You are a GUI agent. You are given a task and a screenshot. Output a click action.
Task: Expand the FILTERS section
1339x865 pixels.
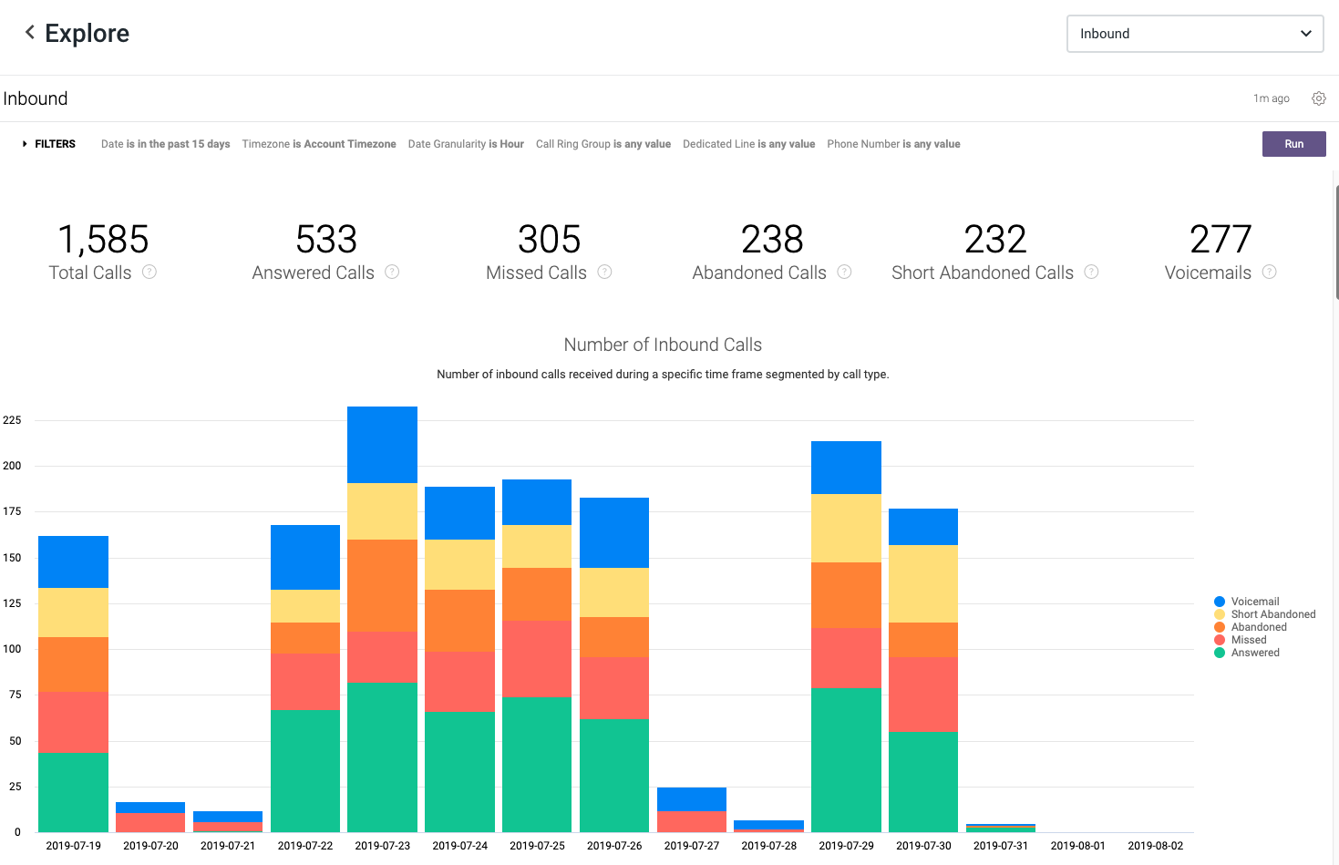tap(49, 144)
